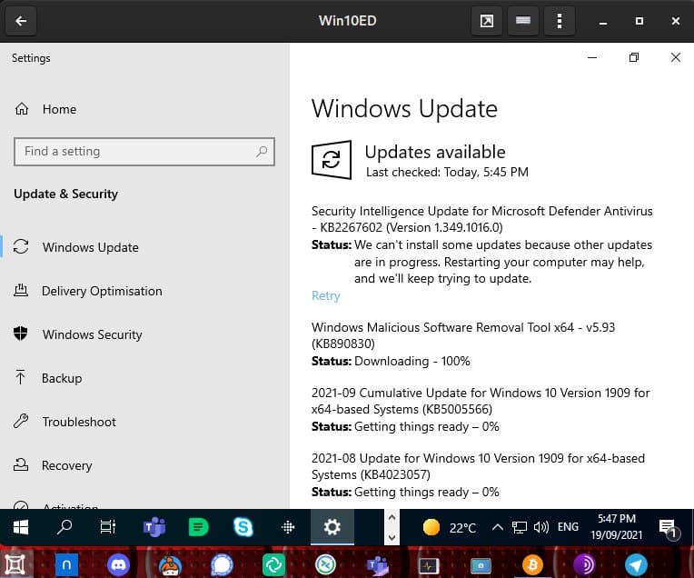Click the Home icon in Settings
The height and width of the screenshot is (578, 694).
22,109
